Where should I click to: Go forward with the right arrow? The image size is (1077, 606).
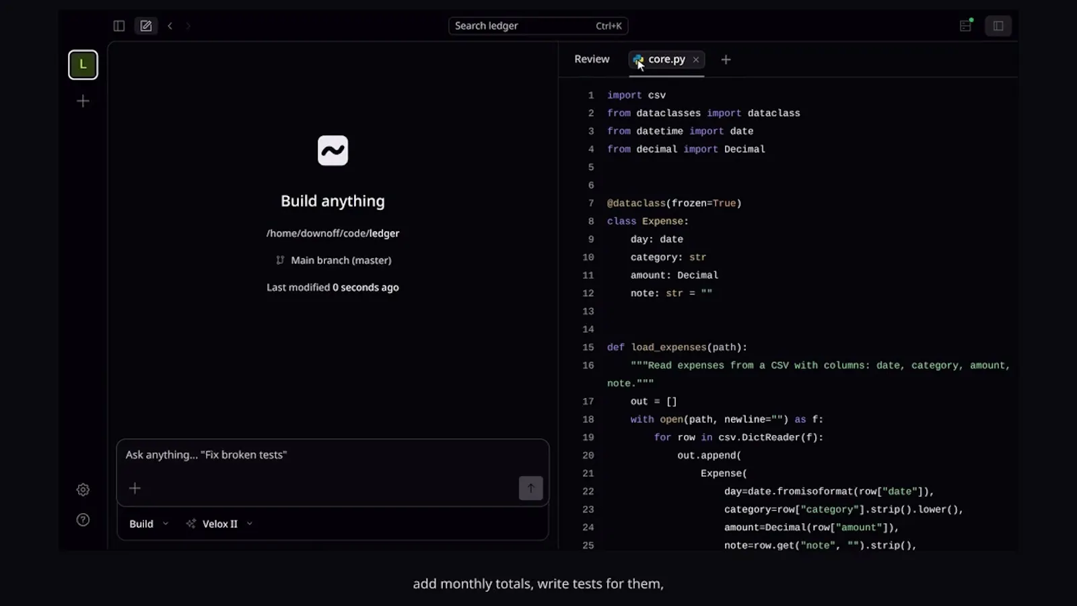point(188,26)
